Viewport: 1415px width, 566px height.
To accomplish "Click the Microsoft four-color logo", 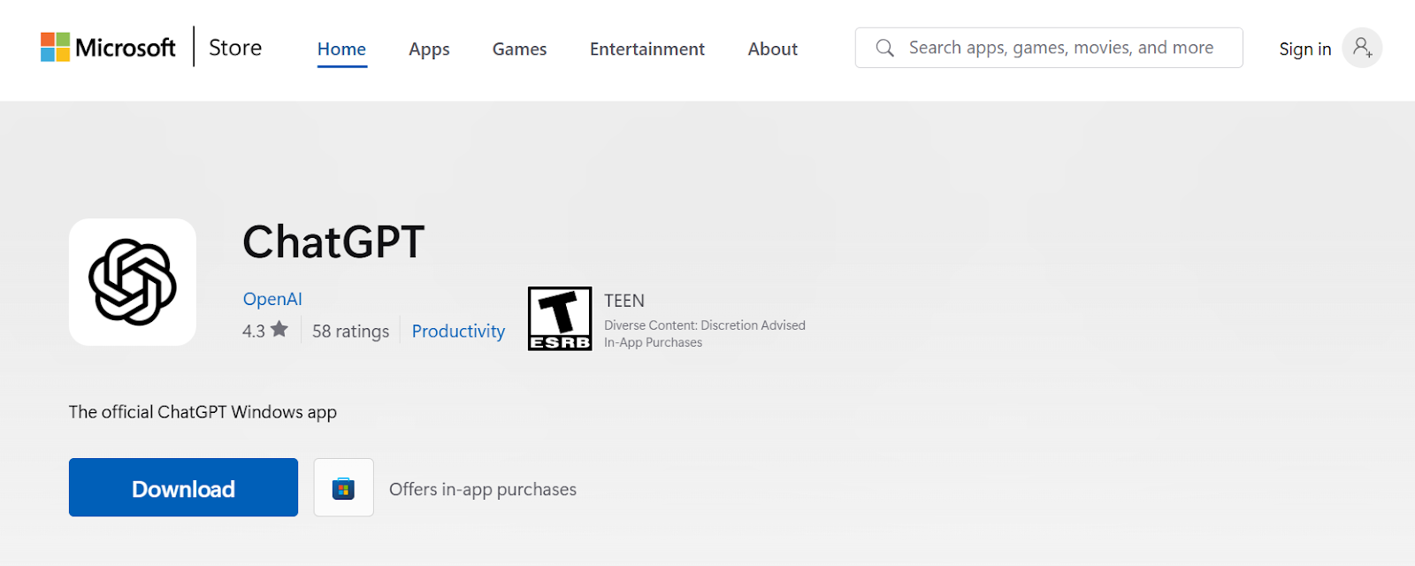I will click(x=55, y=47).
